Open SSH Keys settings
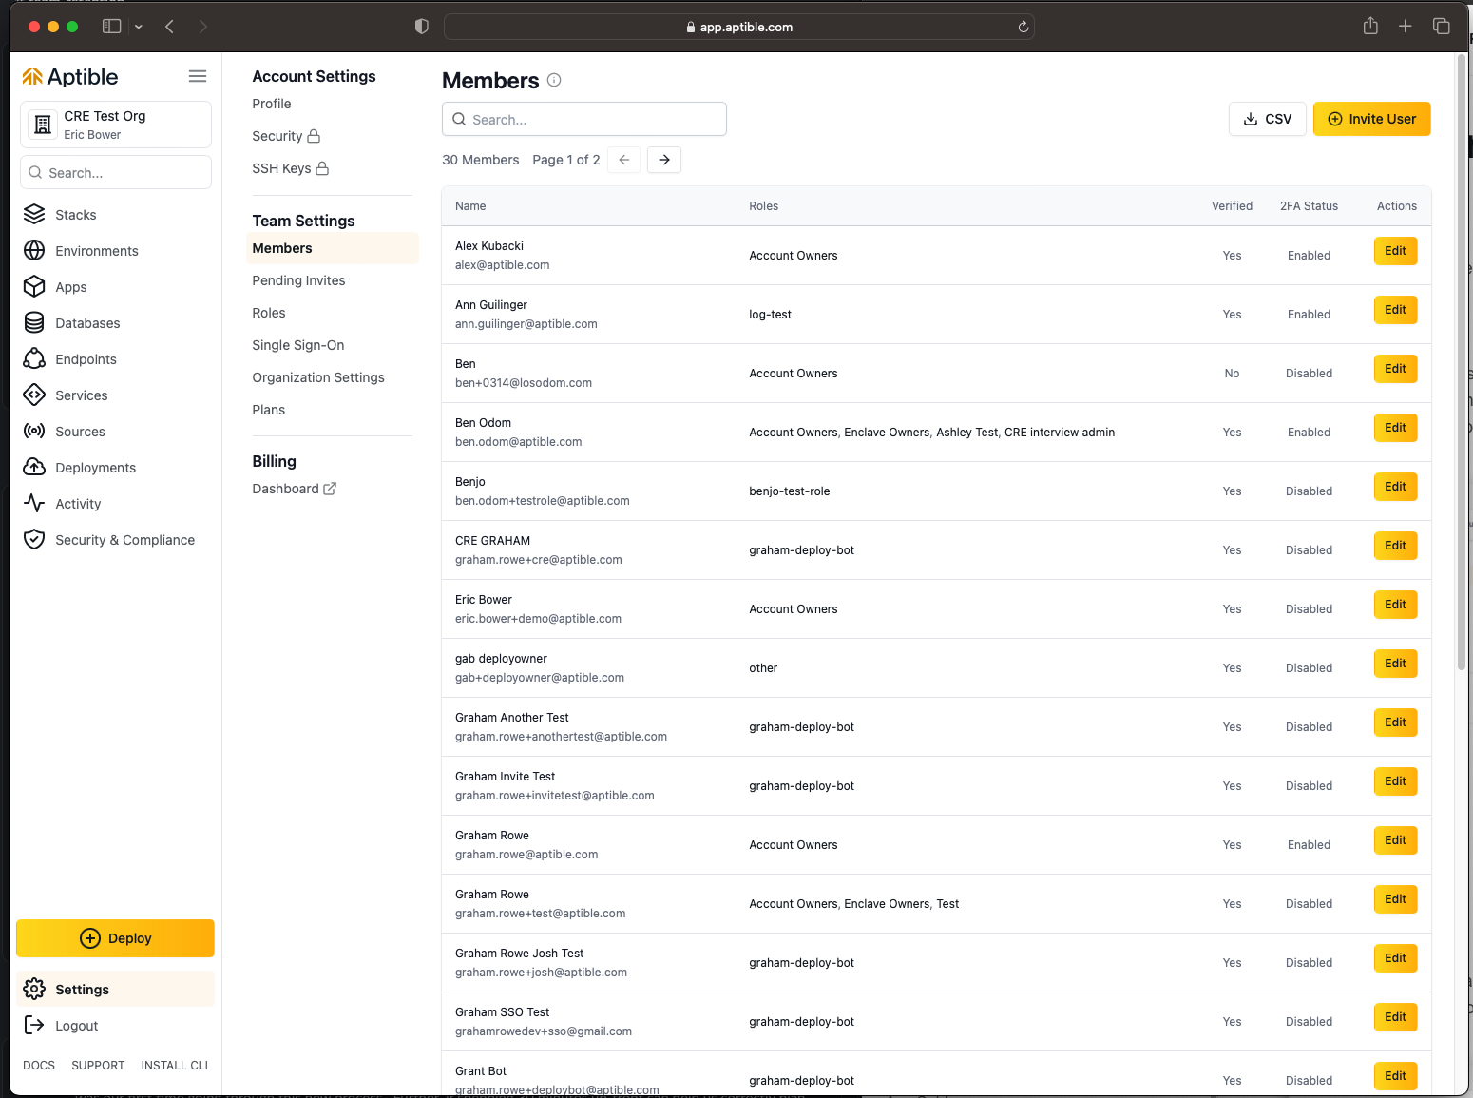Screen dimensions: 1473x1098 click(291, 168)
